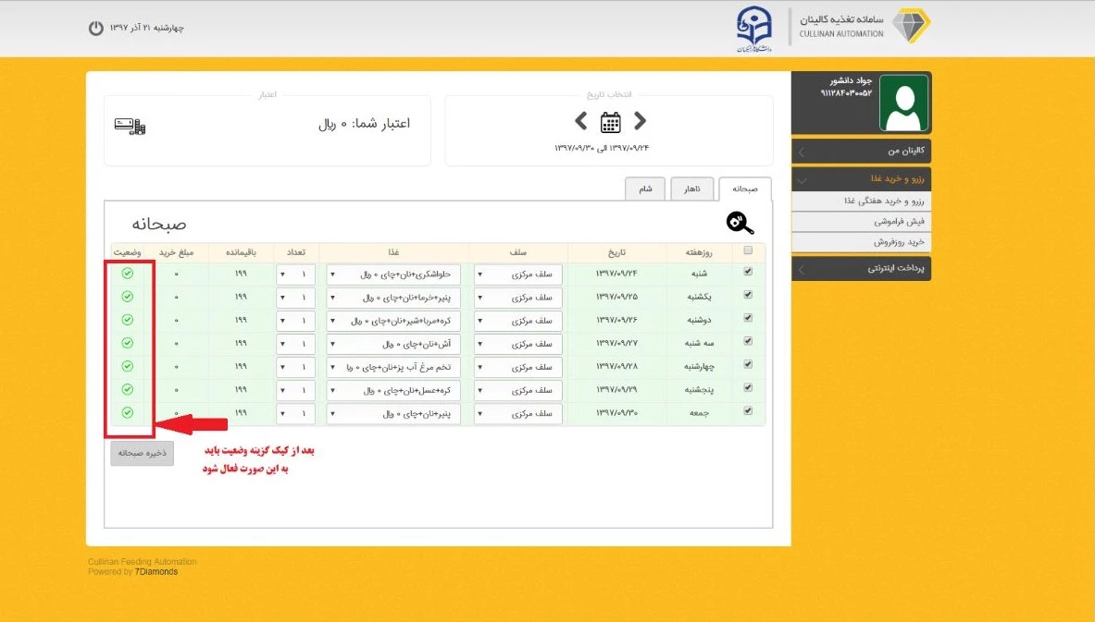Open the food dropdown for یکشنبه row
Viewport: 1095px width, 622px height.
pyautogui.click(x=393, y=298)
